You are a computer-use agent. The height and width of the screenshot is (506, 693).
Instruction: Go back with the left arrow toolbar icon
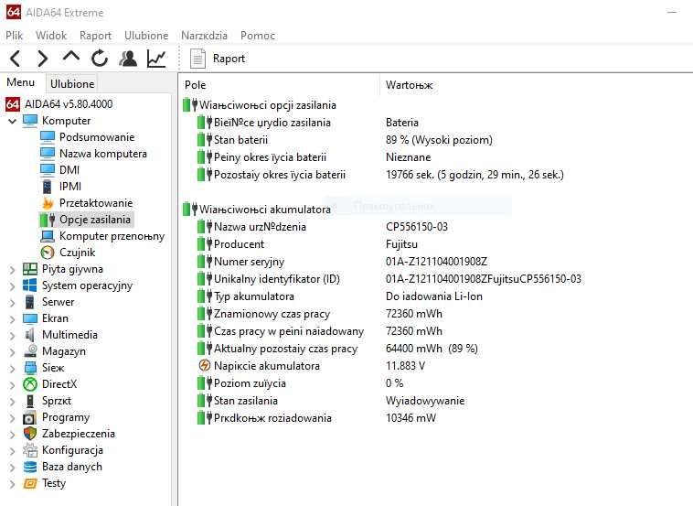coord(15,59)
